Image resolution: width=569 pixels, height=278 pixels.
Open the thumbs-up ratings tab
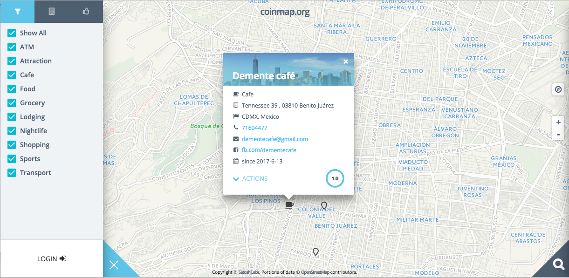(86, 12)
